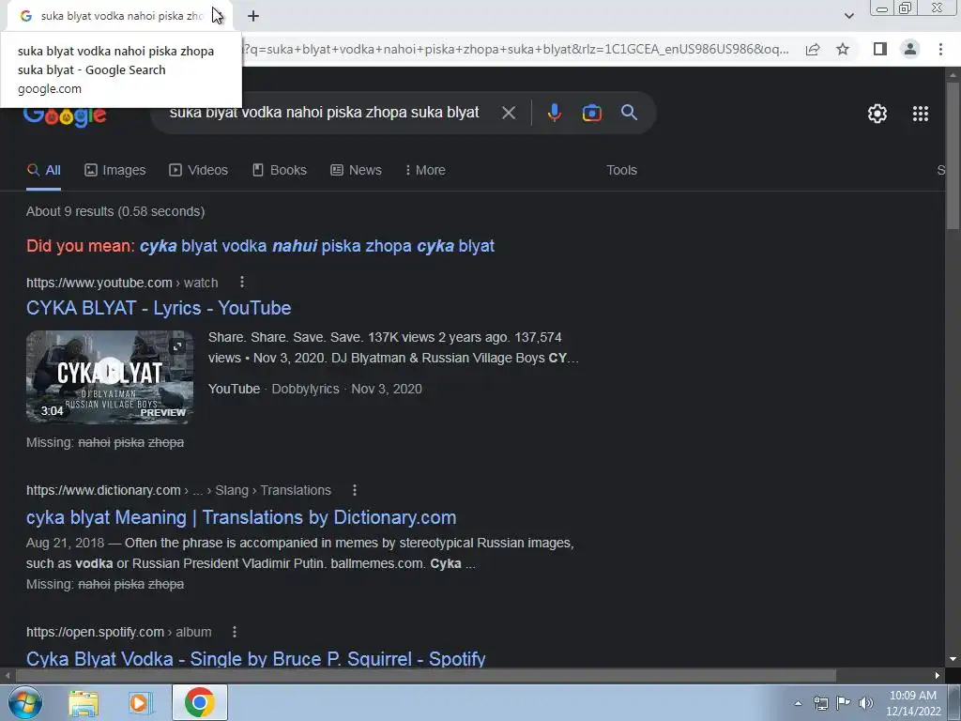Open options for dictionary.com result
This screenshot has height=721, width=961.
pos(354,490)
